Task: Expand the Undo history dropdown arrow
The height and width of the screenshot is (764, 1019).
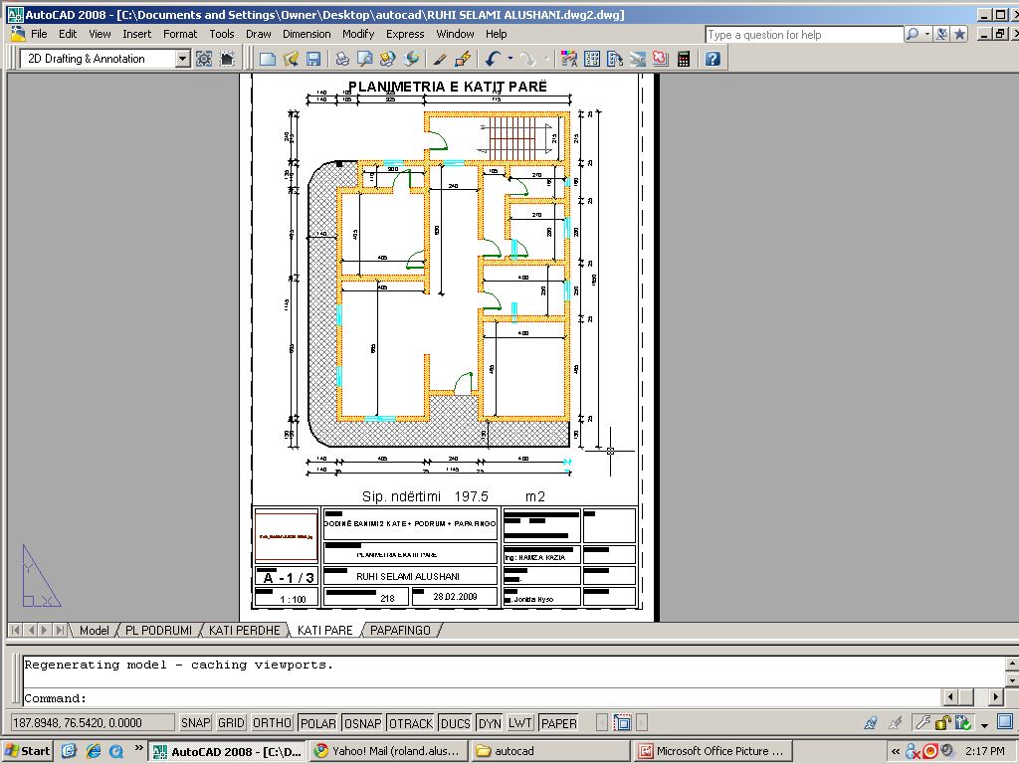Action: pyautogui.click(x=509, y=59)
